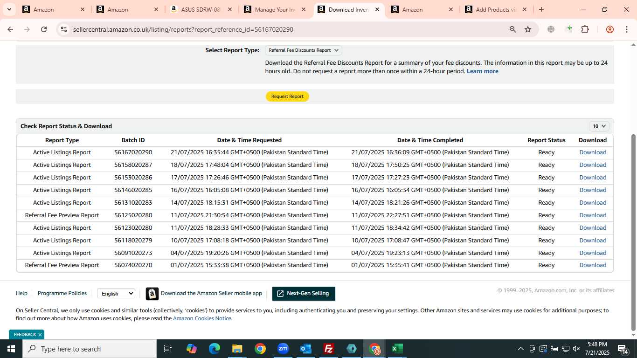637x358 pixels.
Task: Open File Explorer from the taskbar
Action: pyautogui.click(x=237, y=349)
